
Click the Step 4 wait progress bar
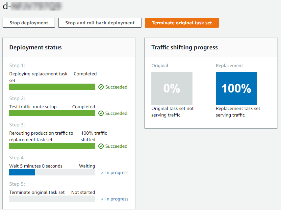[x=52, y=172]
